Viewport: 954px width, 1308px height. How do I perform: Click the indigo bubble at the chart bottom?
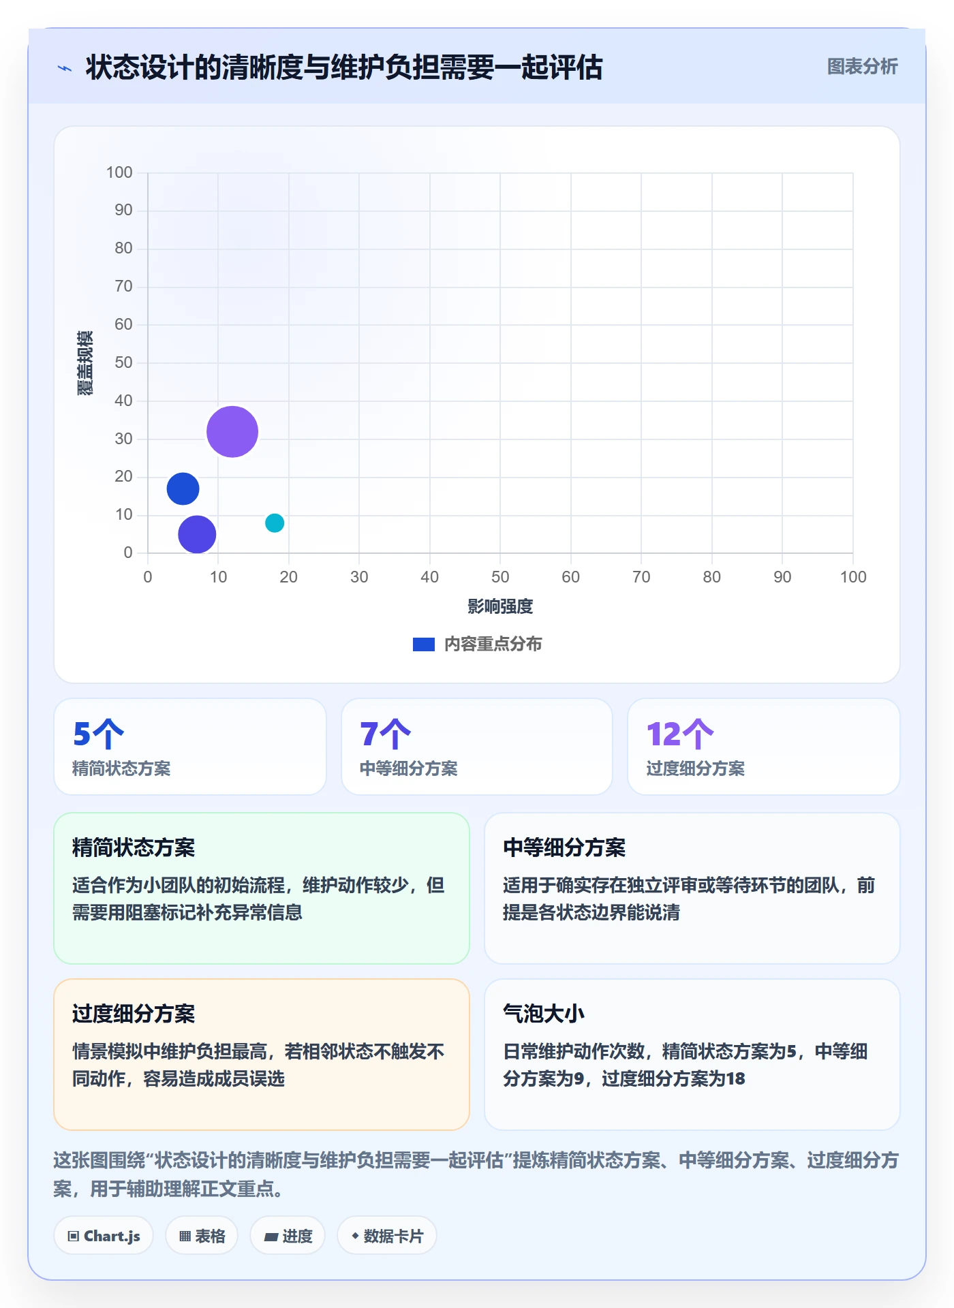197,534
